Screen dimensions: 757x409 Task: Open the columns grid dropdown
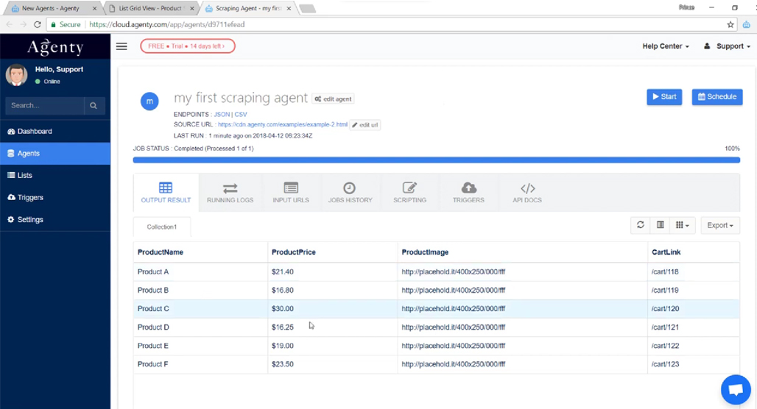(682, 225)
